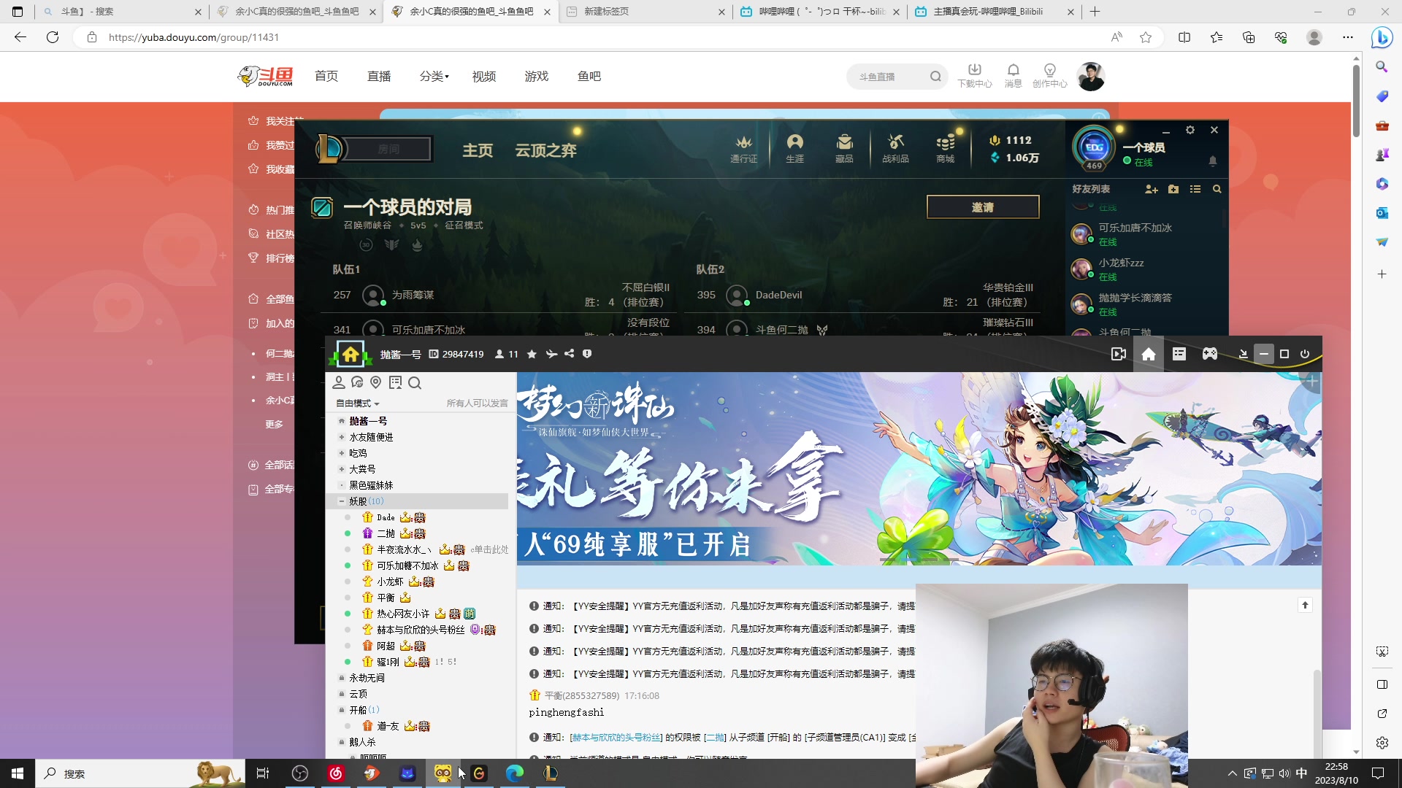Click the magnifier search icon above channel list
The image size is (1402, 788).
click(415, 383)
